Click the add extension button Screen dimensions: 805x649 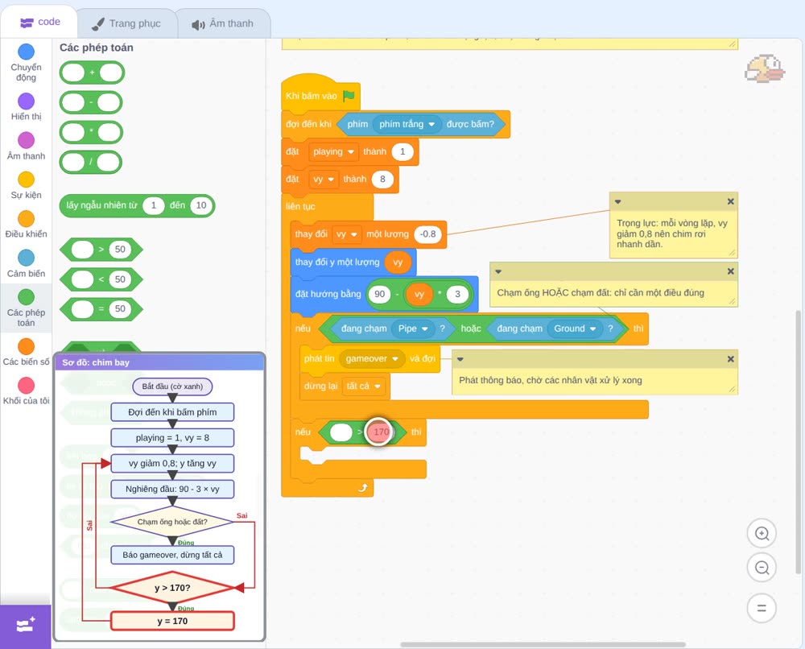coord(26,626)
